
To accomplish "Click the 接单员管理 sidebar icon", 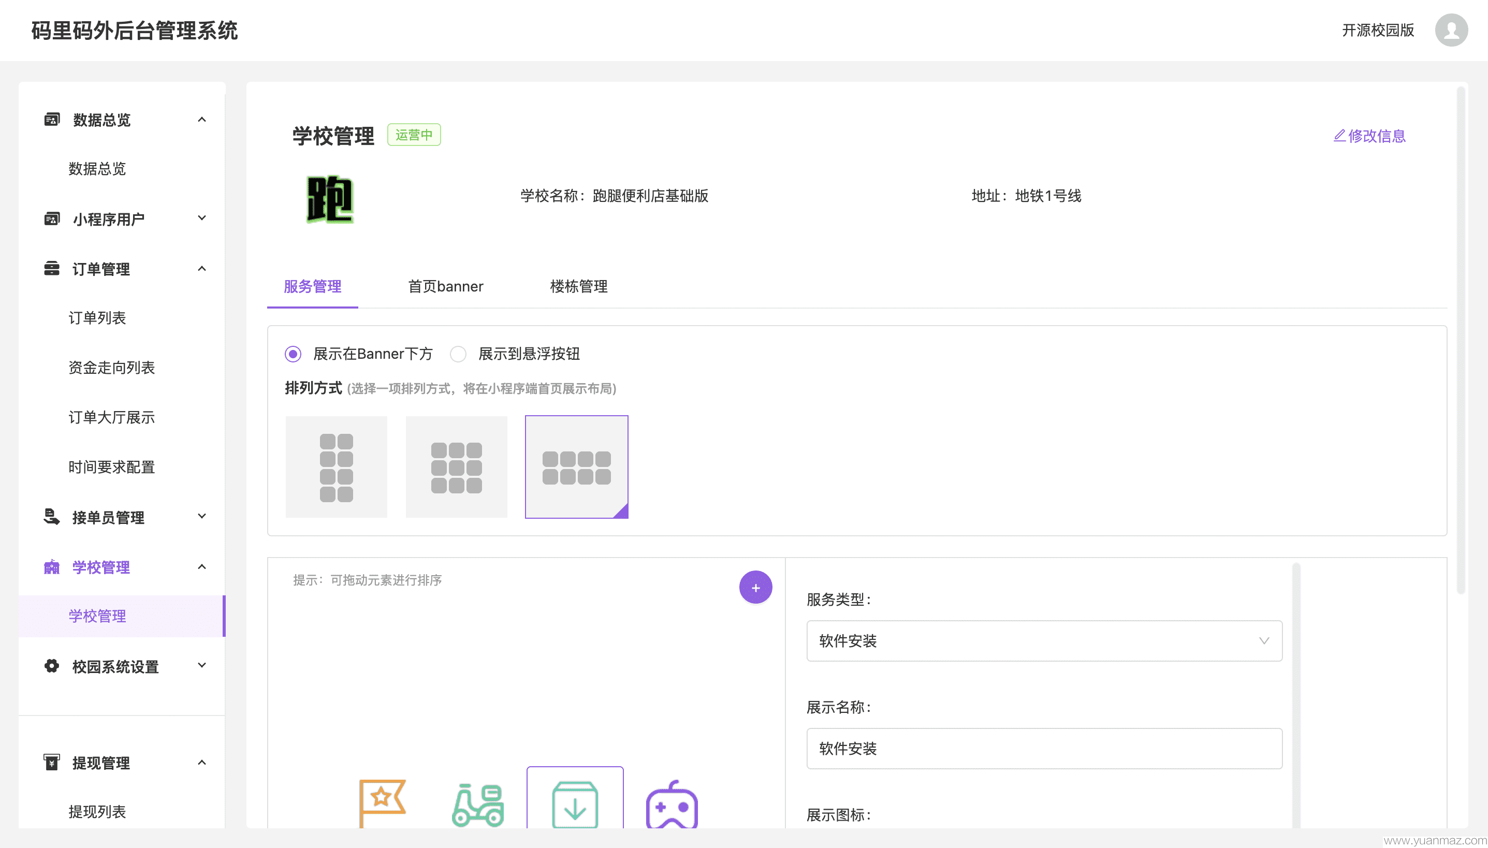I will (52, 517).
